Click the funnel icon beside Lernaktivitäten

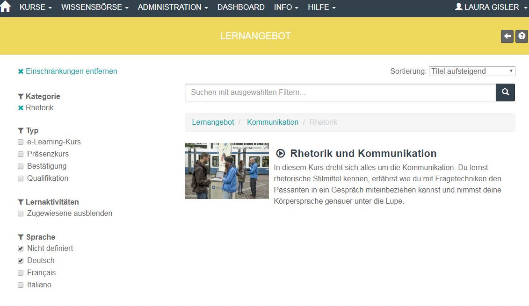(21, 202)
